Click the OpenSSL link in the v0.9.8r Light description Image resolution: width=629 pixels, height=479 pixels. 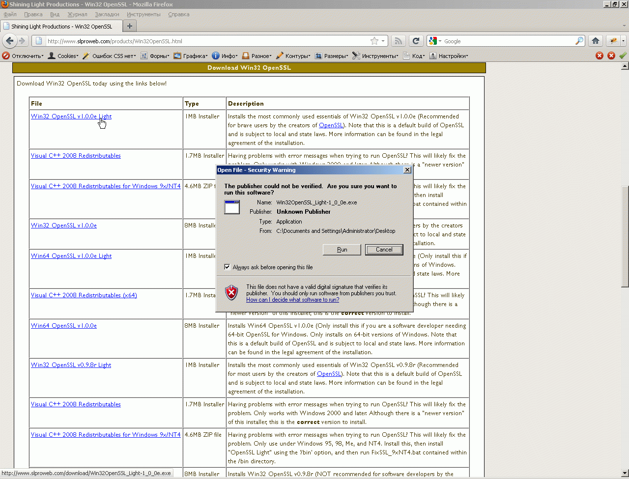click(329, 374)
